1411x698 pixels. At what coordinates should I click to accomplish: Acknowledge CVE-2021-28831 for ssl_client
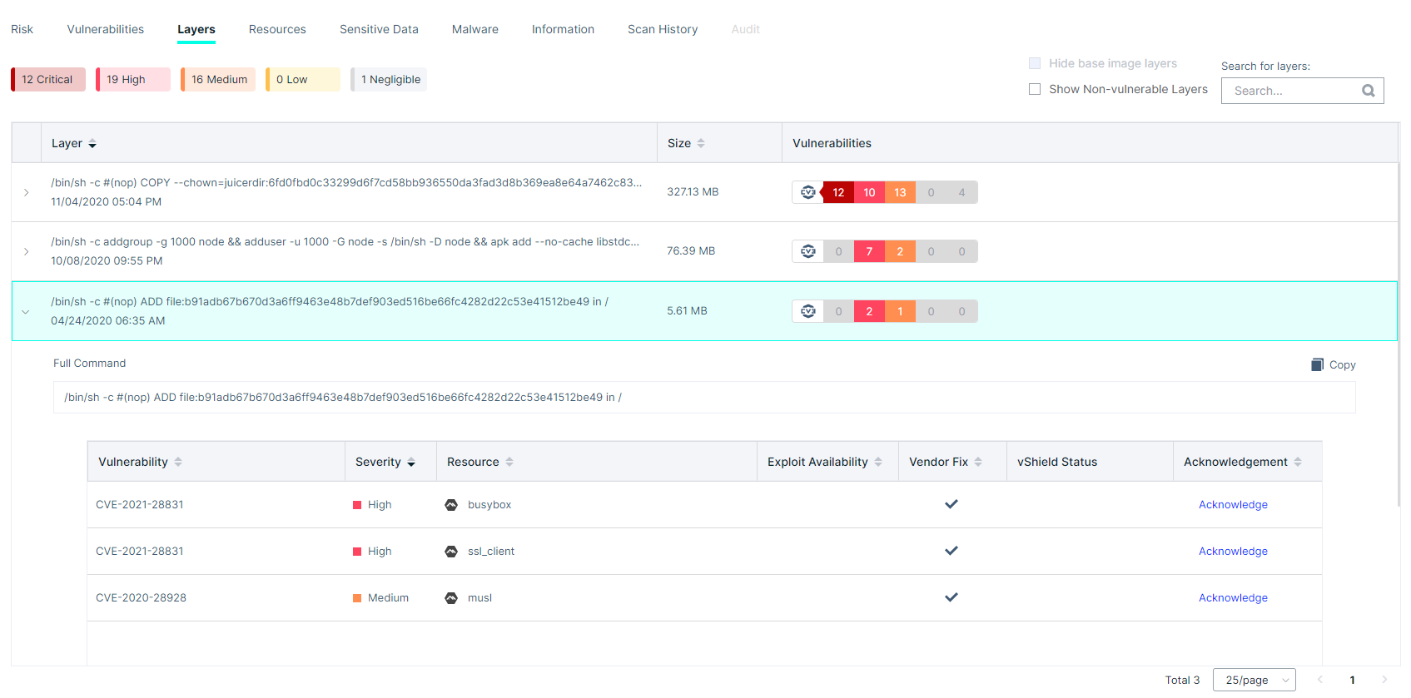(x=1233, y=552)
